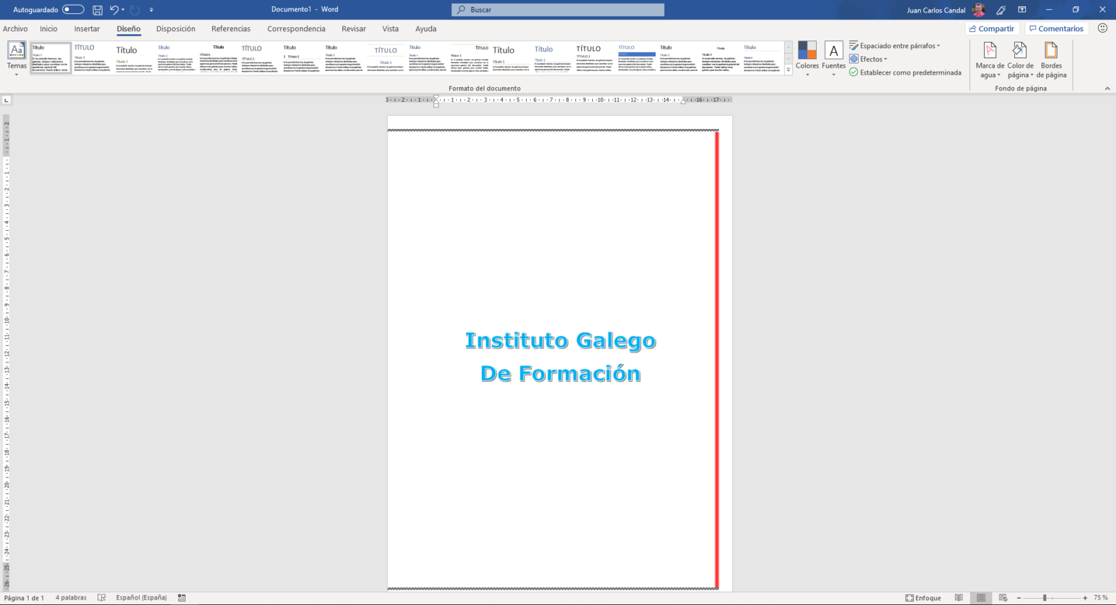Click the Compartir button

(x=992, y=29)
